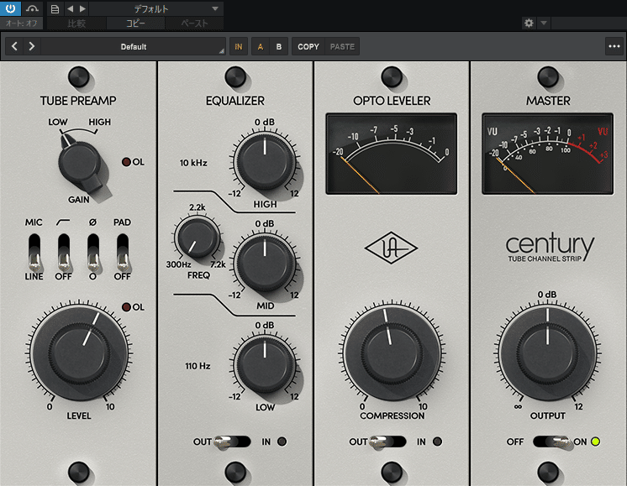Toggle the plugin power bypass button

pos(10,8)
